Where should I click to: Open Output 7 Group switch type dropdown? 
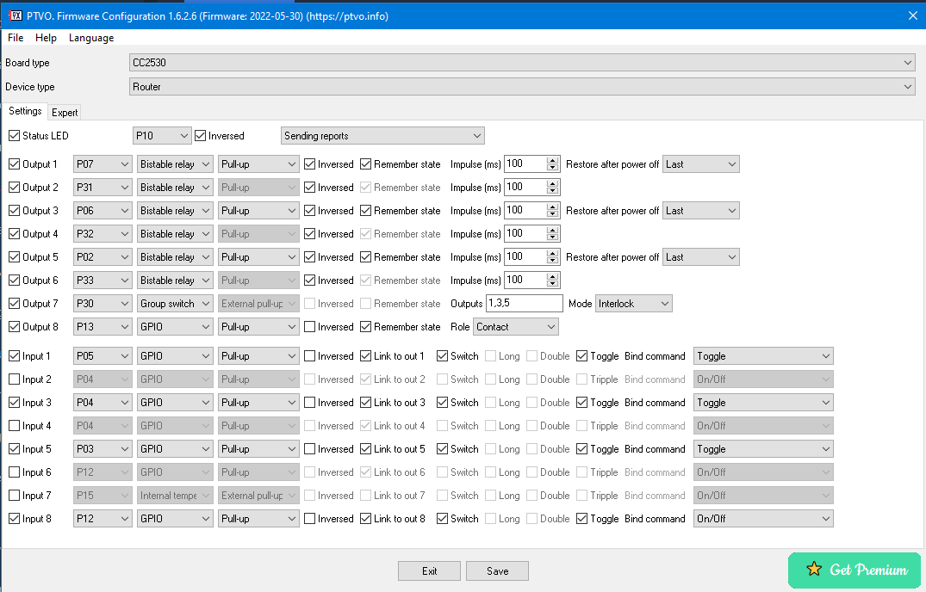pyautogui.click(x=175, y=304)
